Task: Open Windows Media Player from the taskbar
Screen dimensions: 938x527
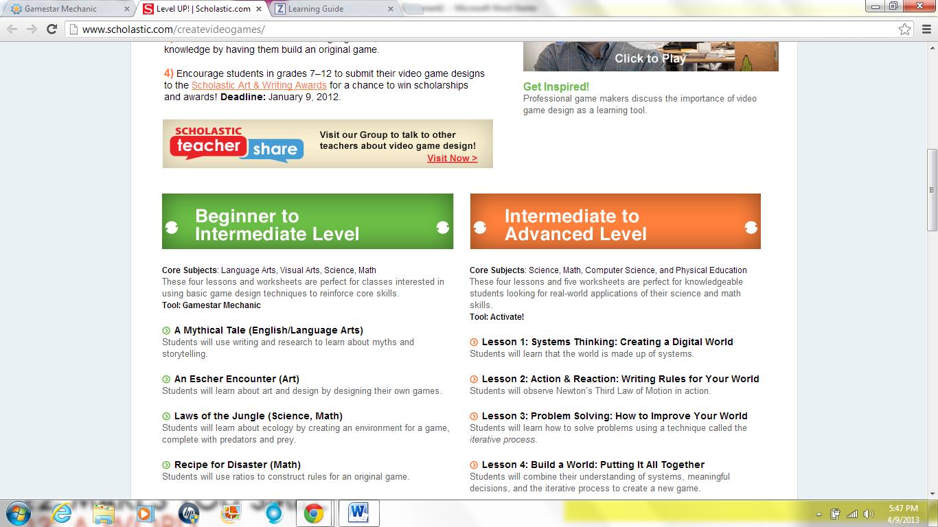Action: (145, 513)
